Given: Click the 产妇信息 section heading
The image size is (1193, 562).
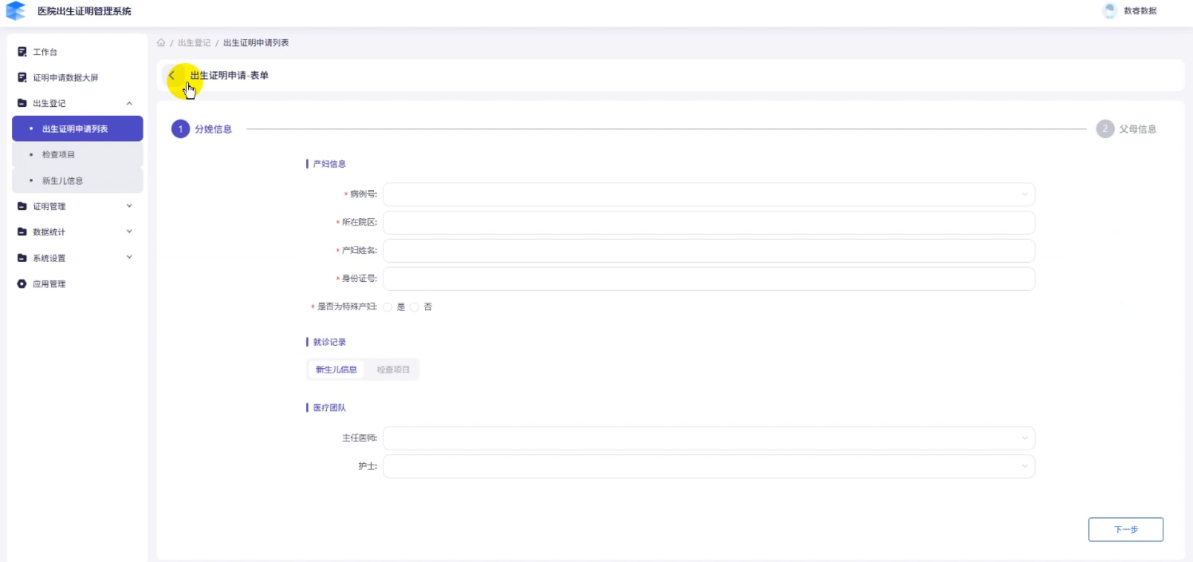Looking at the screenshot, I should [x=329, y=164].
